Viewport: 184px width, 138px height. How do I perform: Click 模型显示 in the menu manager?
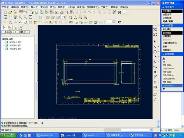(167, 50)
